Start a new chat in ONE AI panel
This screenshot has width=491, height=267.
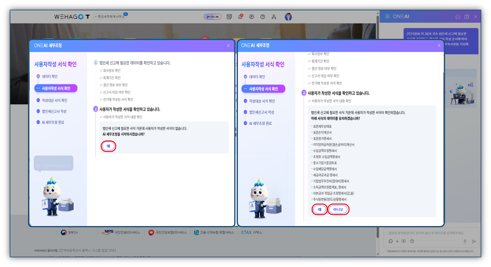tap(458, 17)
